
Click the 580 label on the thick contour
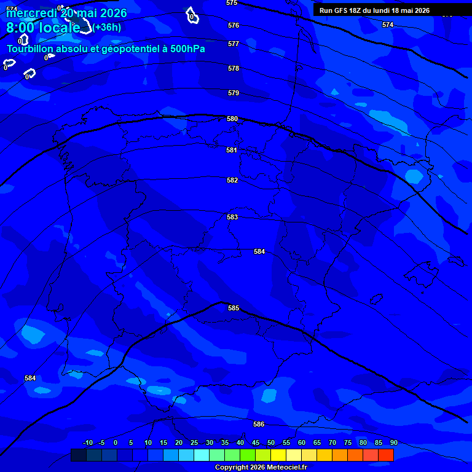tap(232, 119)
